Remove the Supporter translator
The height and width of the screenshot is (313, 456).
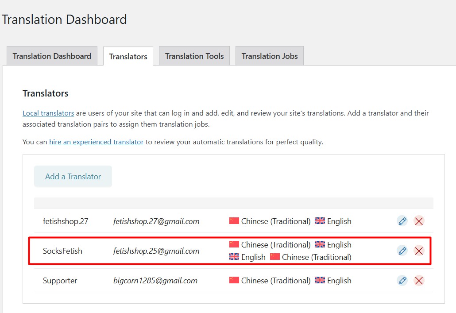[x=419, y=280]
